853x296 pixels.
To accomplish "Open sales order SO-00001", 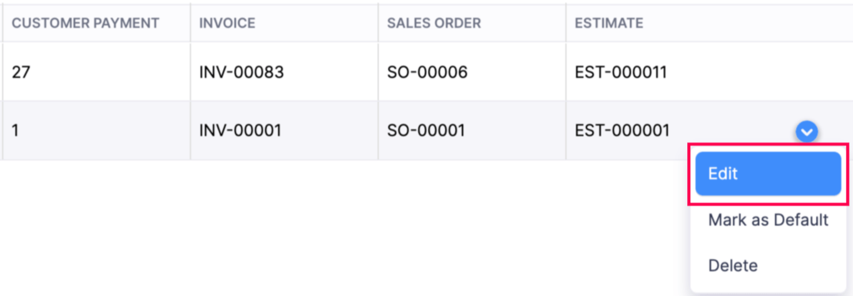I will 426,131.
